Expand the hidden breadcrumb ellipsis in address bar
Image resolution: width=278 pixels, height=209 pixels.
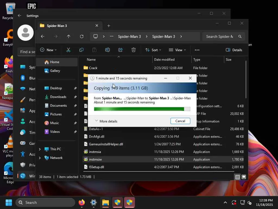112,36
